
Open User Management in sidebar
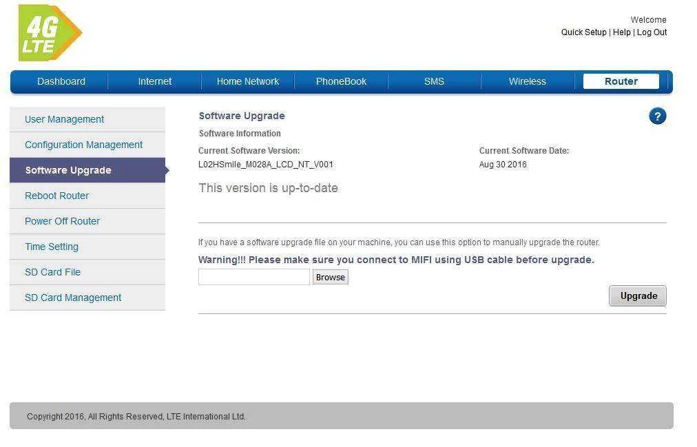(x=87, y=120)
